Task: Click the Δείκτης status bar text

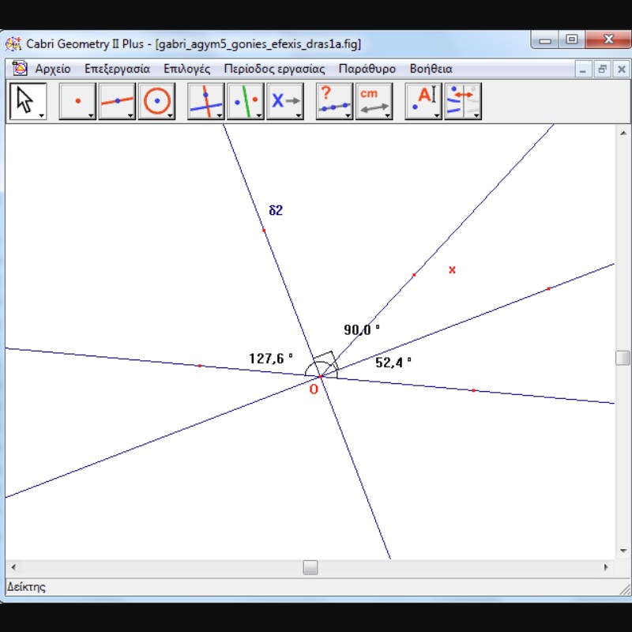Action: click(x=26, y=586)
